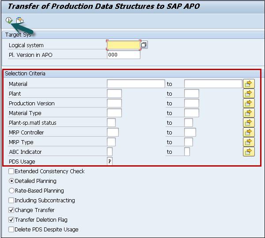Click the Plant to field
This screenshot has height=238, width=265.
[x=192, y=93]
